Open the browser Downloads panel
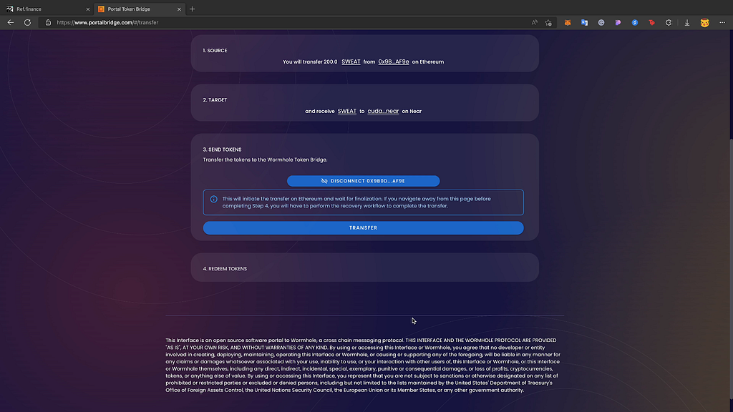The height and width of the screenshot is (412, 733). 687,22
